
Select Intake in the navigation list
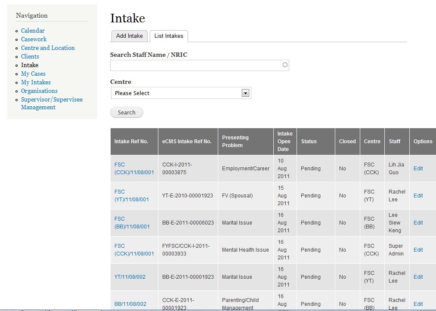click(x=29, y=65)
